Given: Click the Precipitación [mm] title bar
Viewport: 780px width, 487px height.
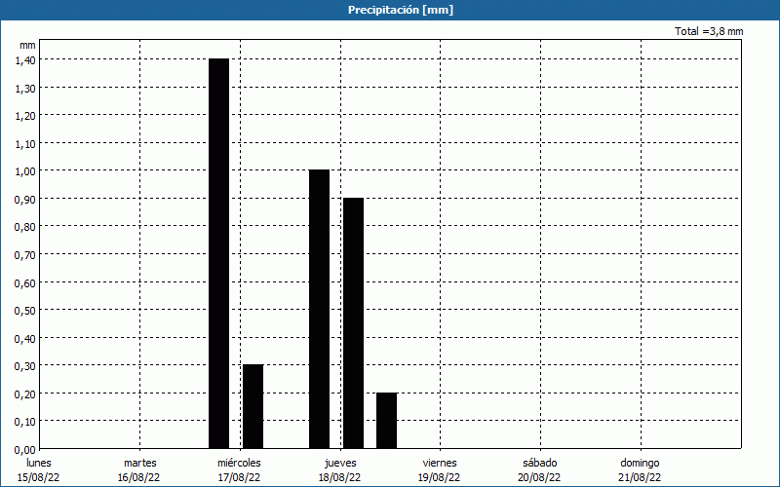Looking at the screenshot, I should click(x=390, y=10).
